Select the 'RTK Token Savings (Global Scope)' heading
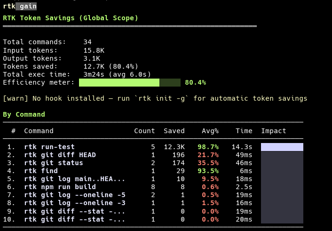The image size is (332, 231). point(71,18)
